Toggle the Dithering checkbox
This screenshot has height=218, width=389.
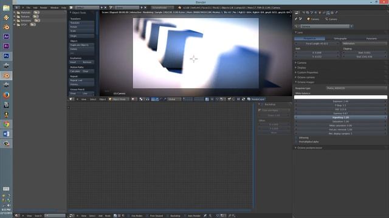(297, 137)
